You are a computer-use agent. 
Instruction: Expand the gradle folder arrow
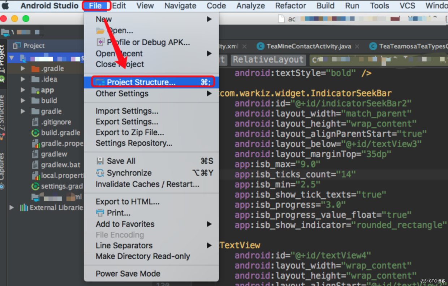[23, 111]
